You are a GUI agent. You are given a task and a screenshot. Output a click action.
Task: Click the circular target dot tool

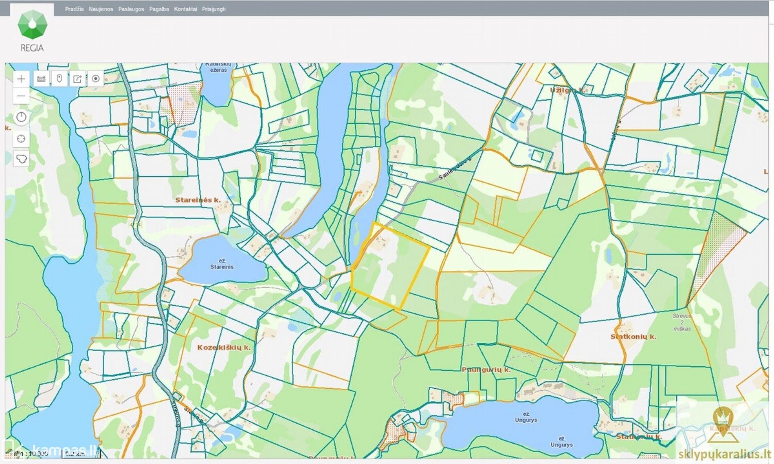tap(96, 79)
